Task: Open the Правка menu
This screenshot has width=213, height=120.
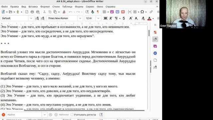Action: click(x=14, y=7)
